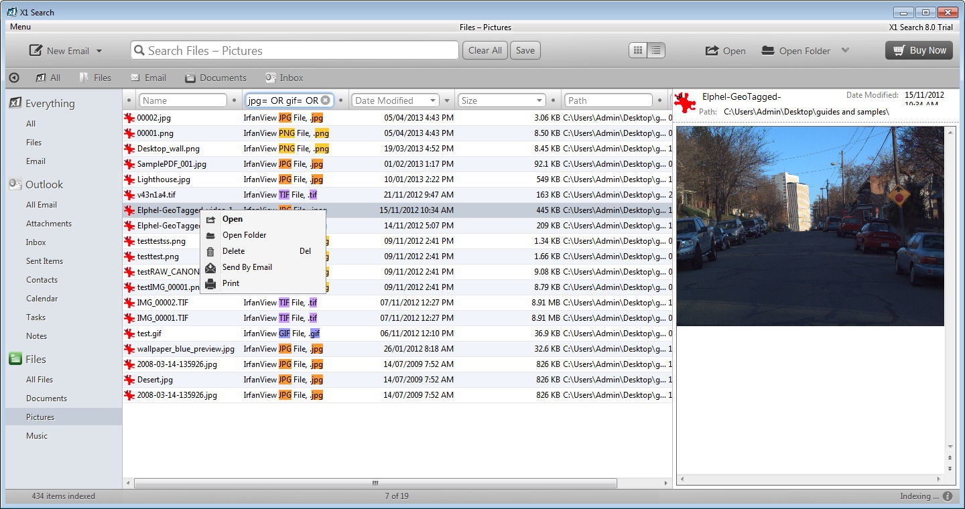Click the Open Folder toolbar button
This screenshot has width=965, height=509.
point(796,51)
